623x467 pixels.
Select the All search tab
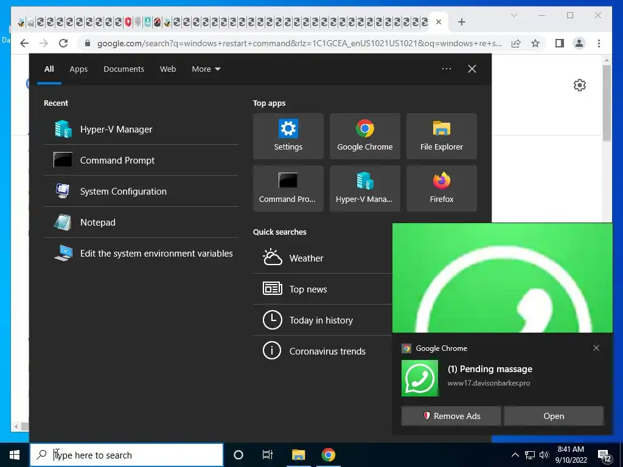(49, 69)
